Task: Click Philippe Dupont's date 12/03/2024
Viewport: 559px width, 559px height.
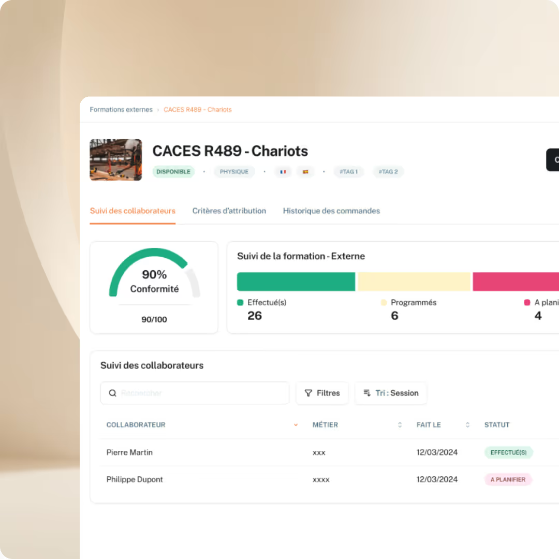Action: click(x=437, y=479)
